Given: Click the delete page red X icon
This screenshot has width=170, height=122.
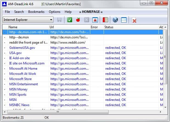Looking at the screenshot, I should tap(134, 20).
